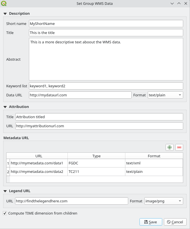Click the Save button
The height and width of the screenshot is (229, 190).
point(151,222)
